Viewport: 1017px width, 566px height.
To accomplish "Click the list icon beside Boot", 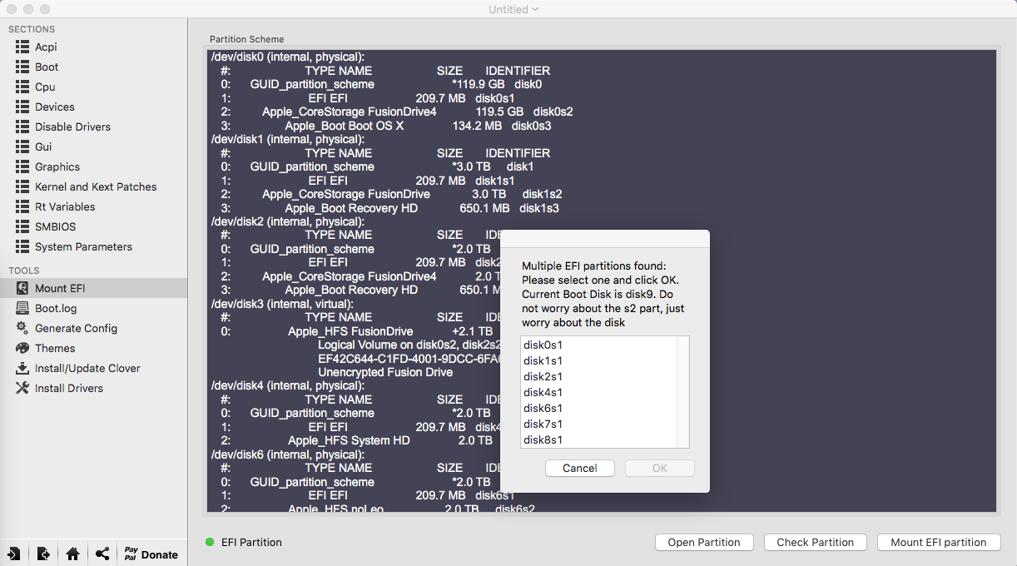I will (22, 67).
